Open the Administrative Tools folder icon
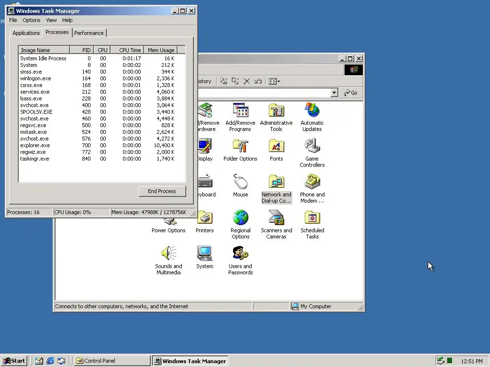 click(x=276, y=117)
